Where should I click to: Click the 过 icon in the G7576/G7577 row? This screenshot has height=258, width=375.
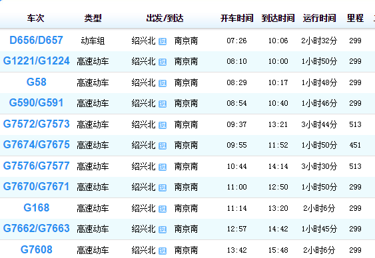[163, 167]
